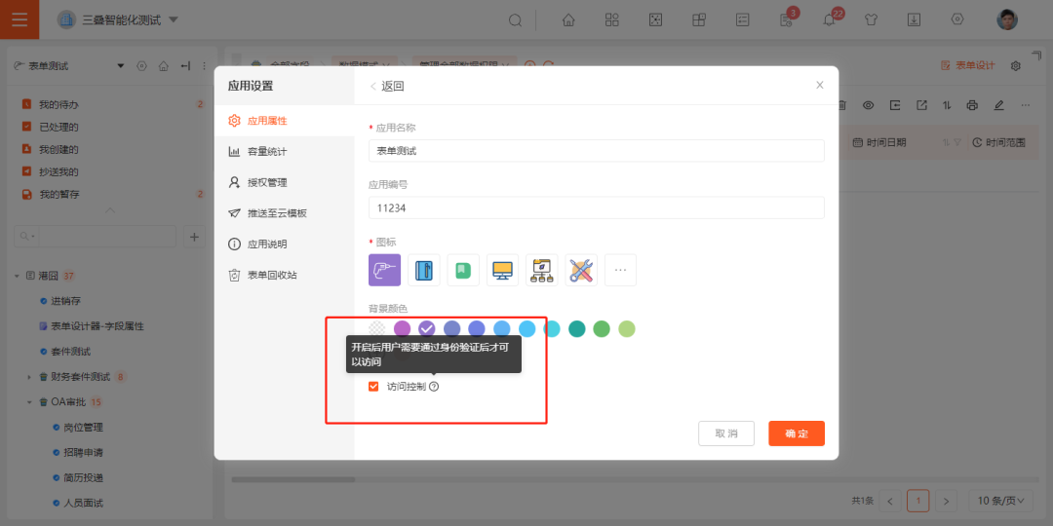Open the orange hamburger main menu
1053x526 pixels.
tap(19, 19)
